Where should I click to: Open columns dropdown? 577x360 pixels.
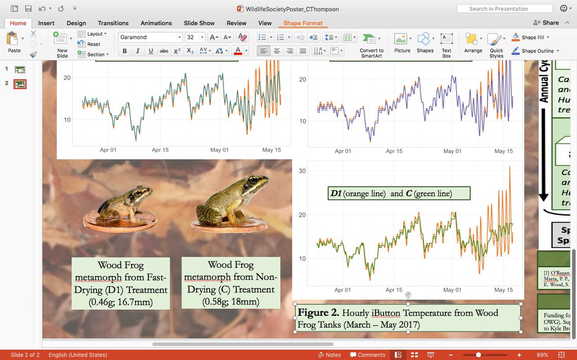tap(350, 37)
